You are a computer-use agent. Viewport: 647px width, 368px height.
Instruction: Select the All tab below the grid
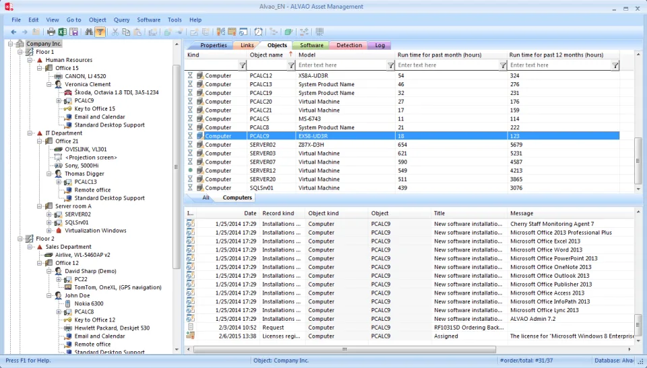pos(206,197)
